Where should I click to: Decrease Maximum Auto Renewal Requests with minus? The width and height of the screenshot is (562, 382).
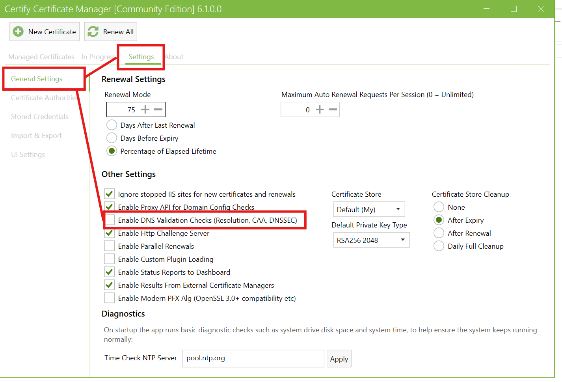click(333, 110)
